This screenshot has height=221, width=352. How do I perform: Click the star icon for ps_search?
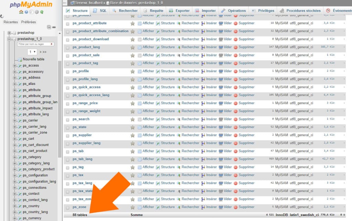click(133, 119)
